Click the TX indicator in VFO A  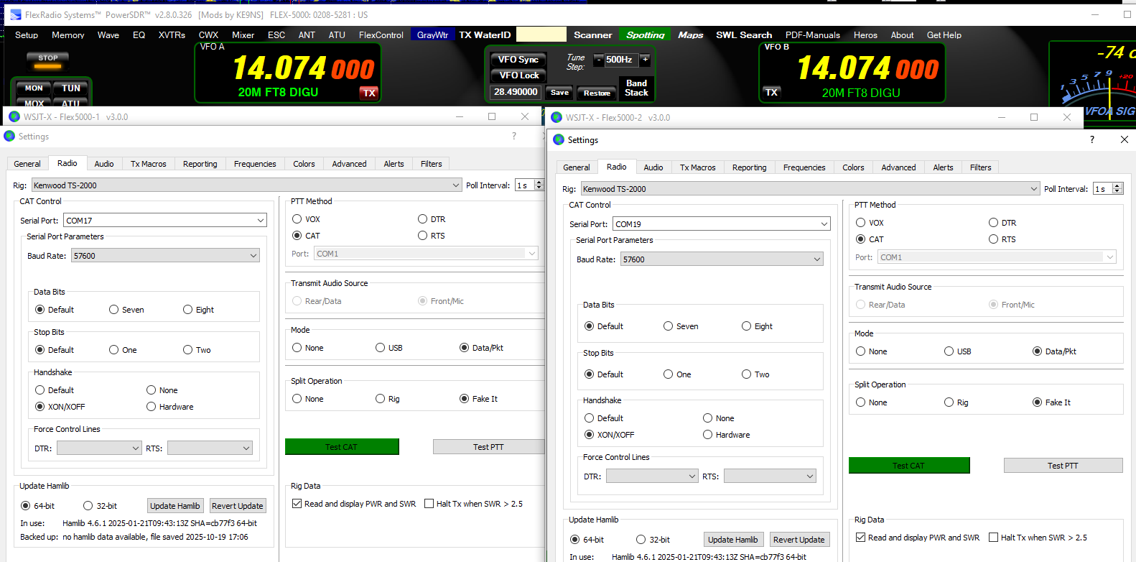(x=369, y=93)
